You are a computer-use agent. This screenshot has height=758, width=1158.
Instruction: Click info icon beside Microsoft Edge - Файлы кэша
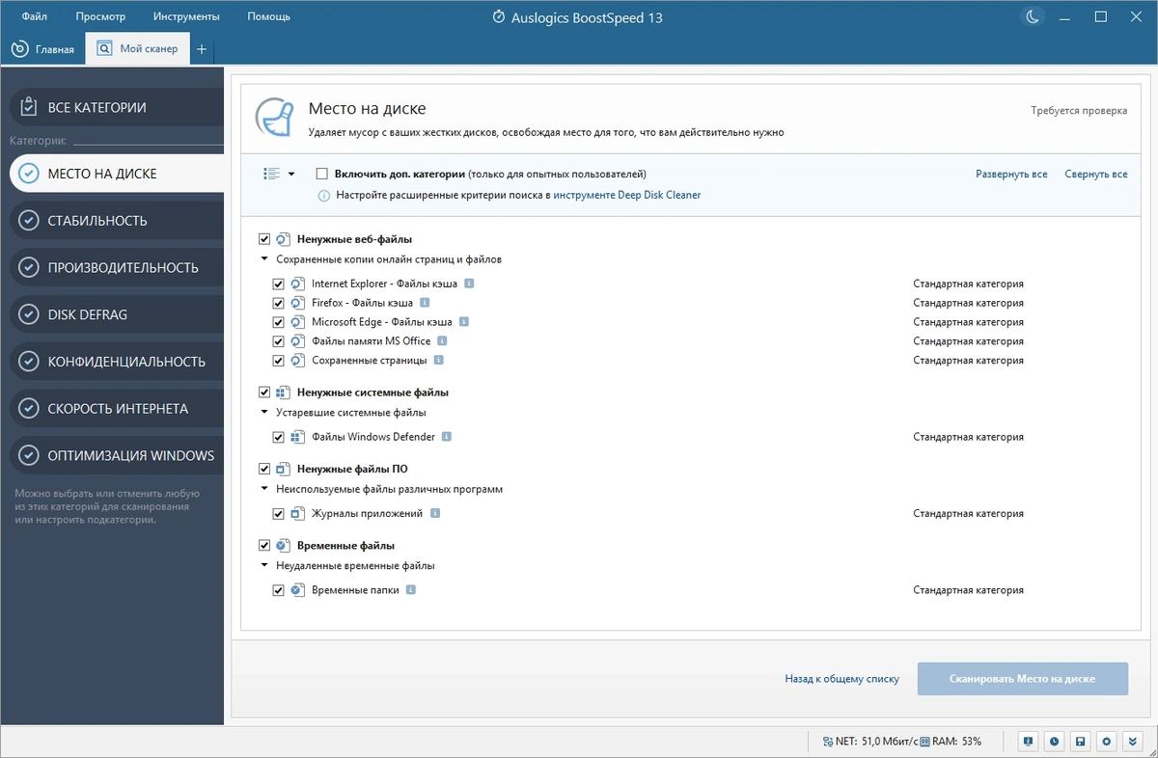pos(465,322)
